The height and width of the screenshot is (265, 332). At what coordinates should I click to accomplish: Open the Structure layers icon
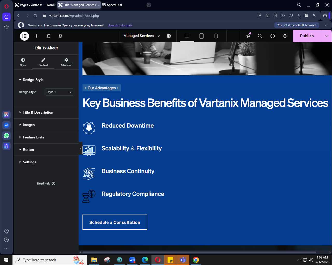click(60, 36)
